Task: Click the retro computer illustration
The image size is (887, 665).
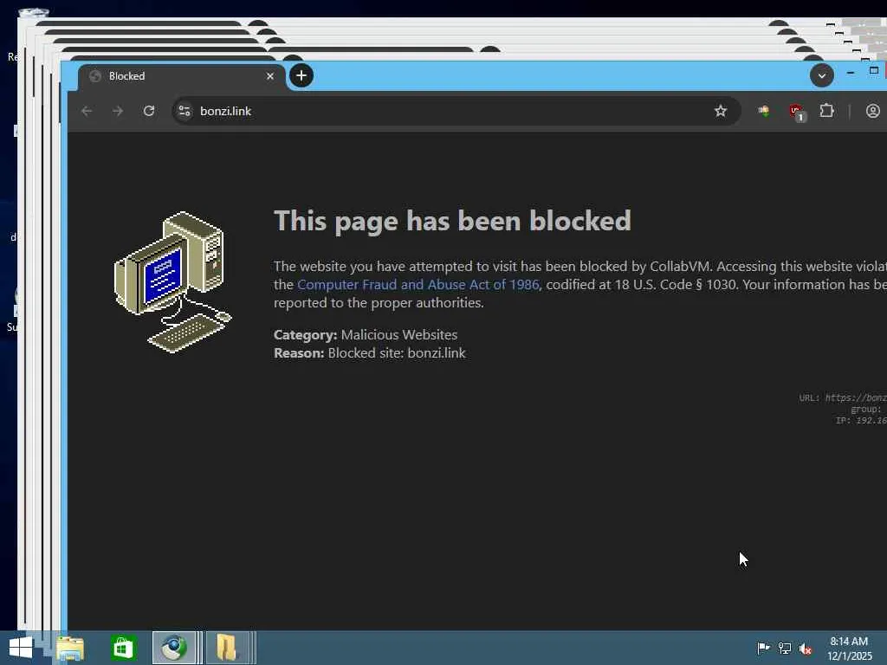Action: coord(173,281)
